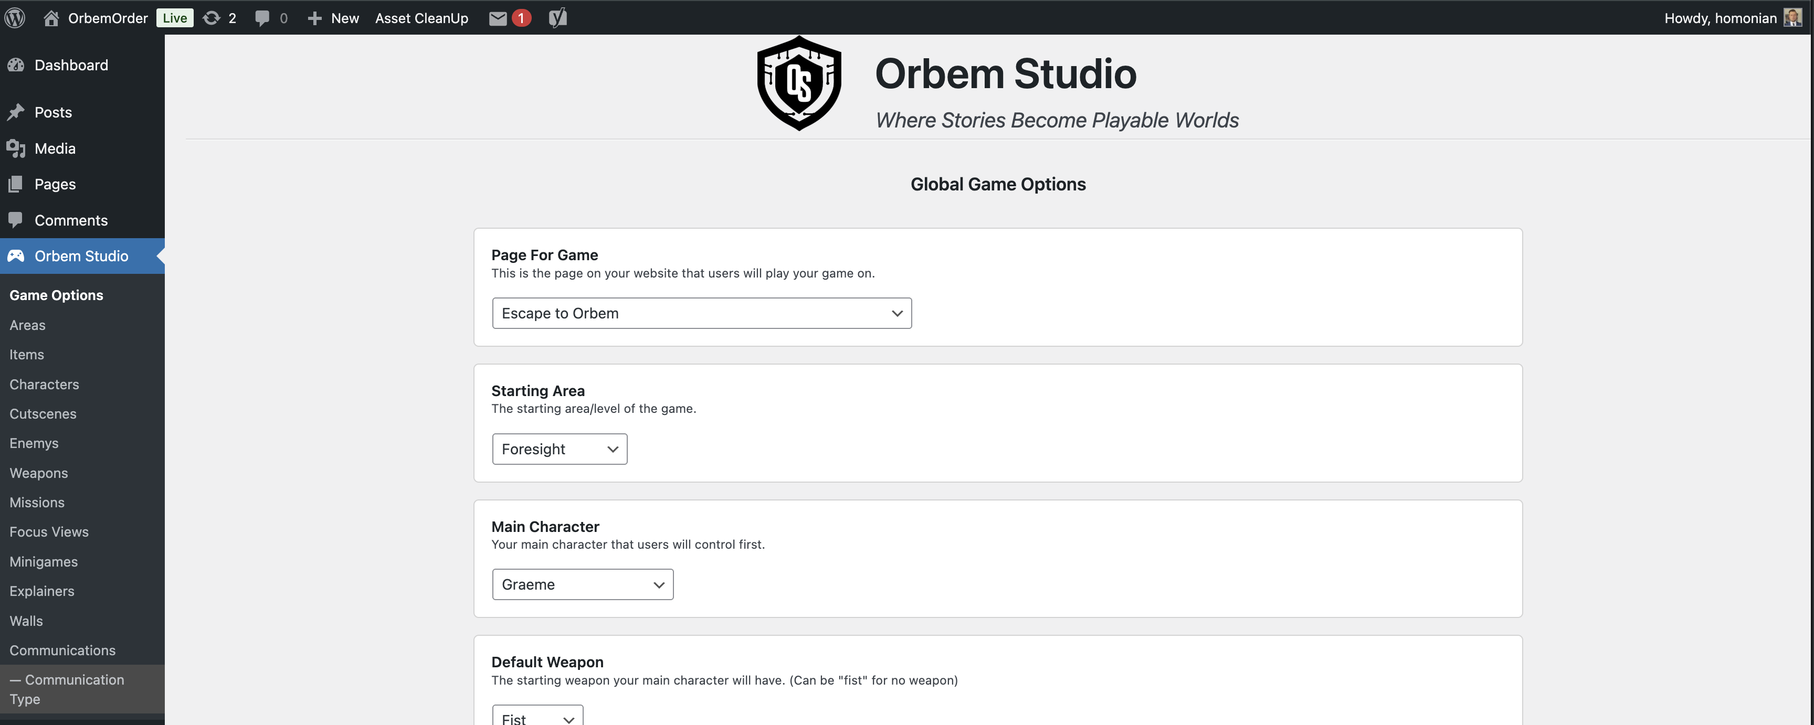Expand the Starting Area Foresight dropdown
Image resolution: width=1814 pixels, height=725 pixels.
[559, 449]
